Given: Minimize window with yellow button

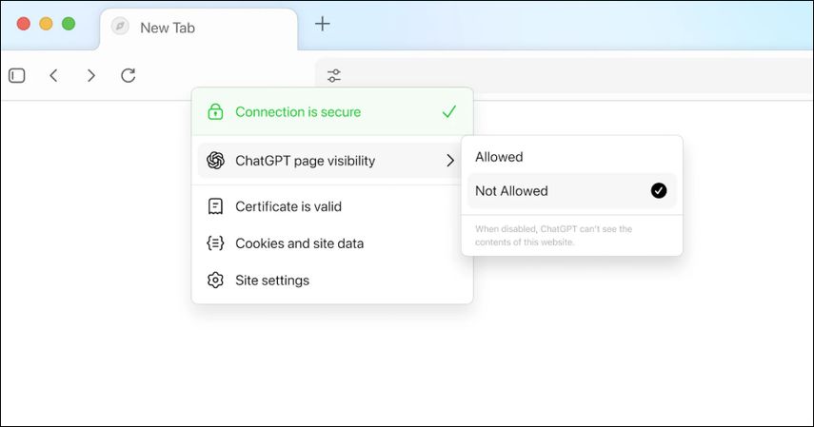Looking at the screenshot, I should 47,24.
